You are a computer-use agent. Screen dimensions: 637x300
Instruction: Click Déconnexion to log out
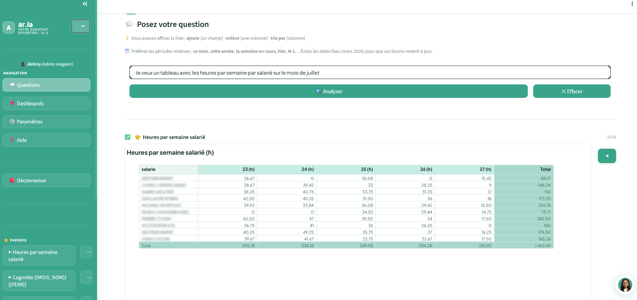(x=47, y=181)
